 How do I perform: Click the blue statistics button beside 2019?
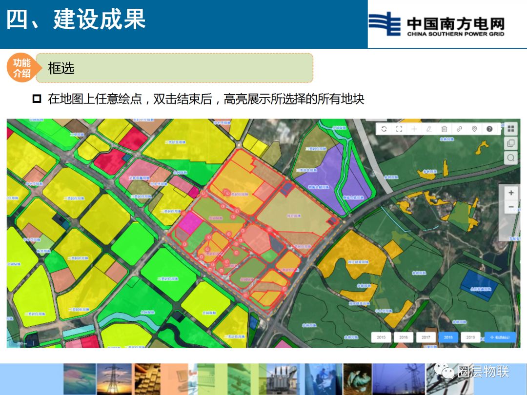pos(500,337)
